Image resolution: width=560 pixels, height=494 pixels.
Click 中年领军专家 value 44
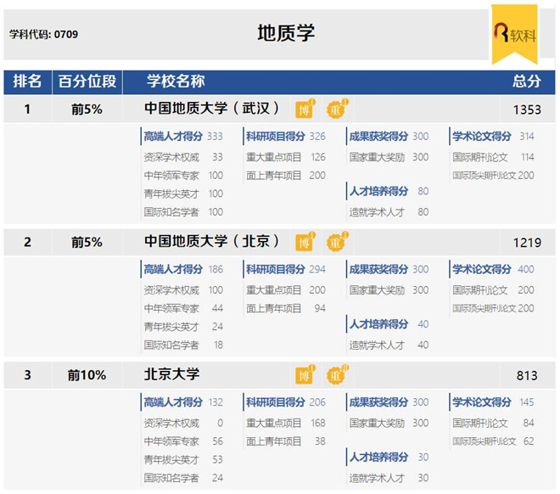tap(217, 308)
